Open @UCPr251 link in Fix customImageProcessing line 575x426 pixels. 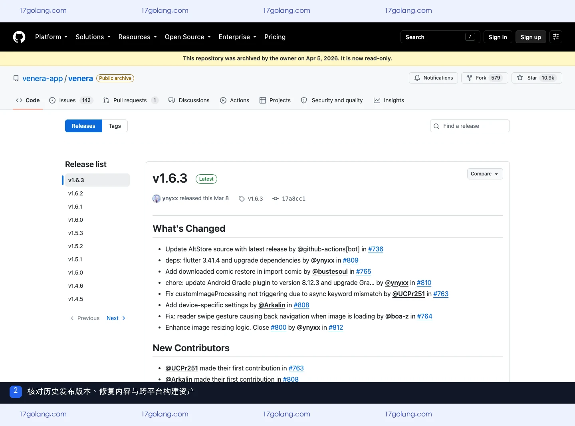408,294
